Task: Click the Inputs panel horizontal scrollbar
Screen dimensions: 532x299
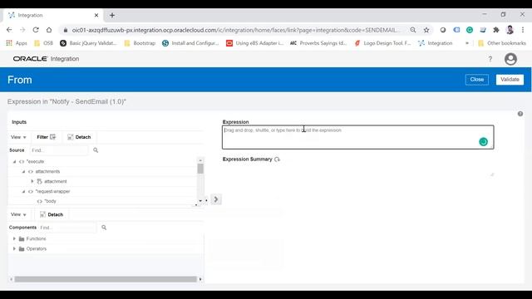Action: 106,279
